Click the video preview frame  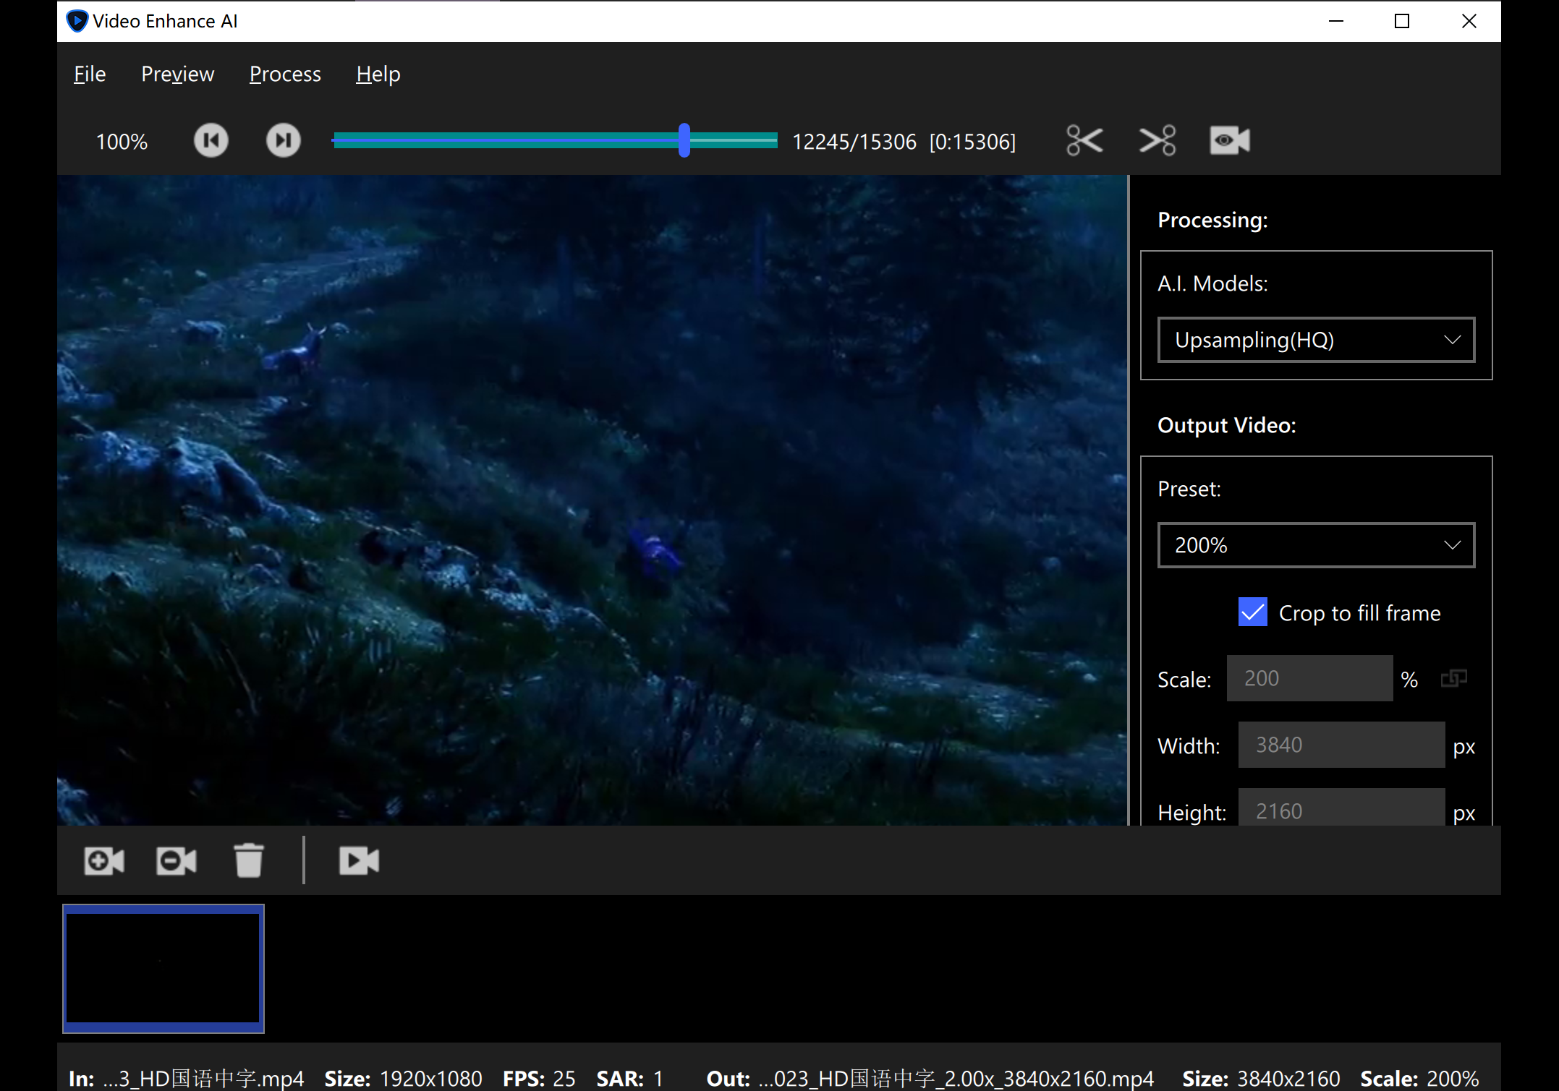[x=592, y=500]
